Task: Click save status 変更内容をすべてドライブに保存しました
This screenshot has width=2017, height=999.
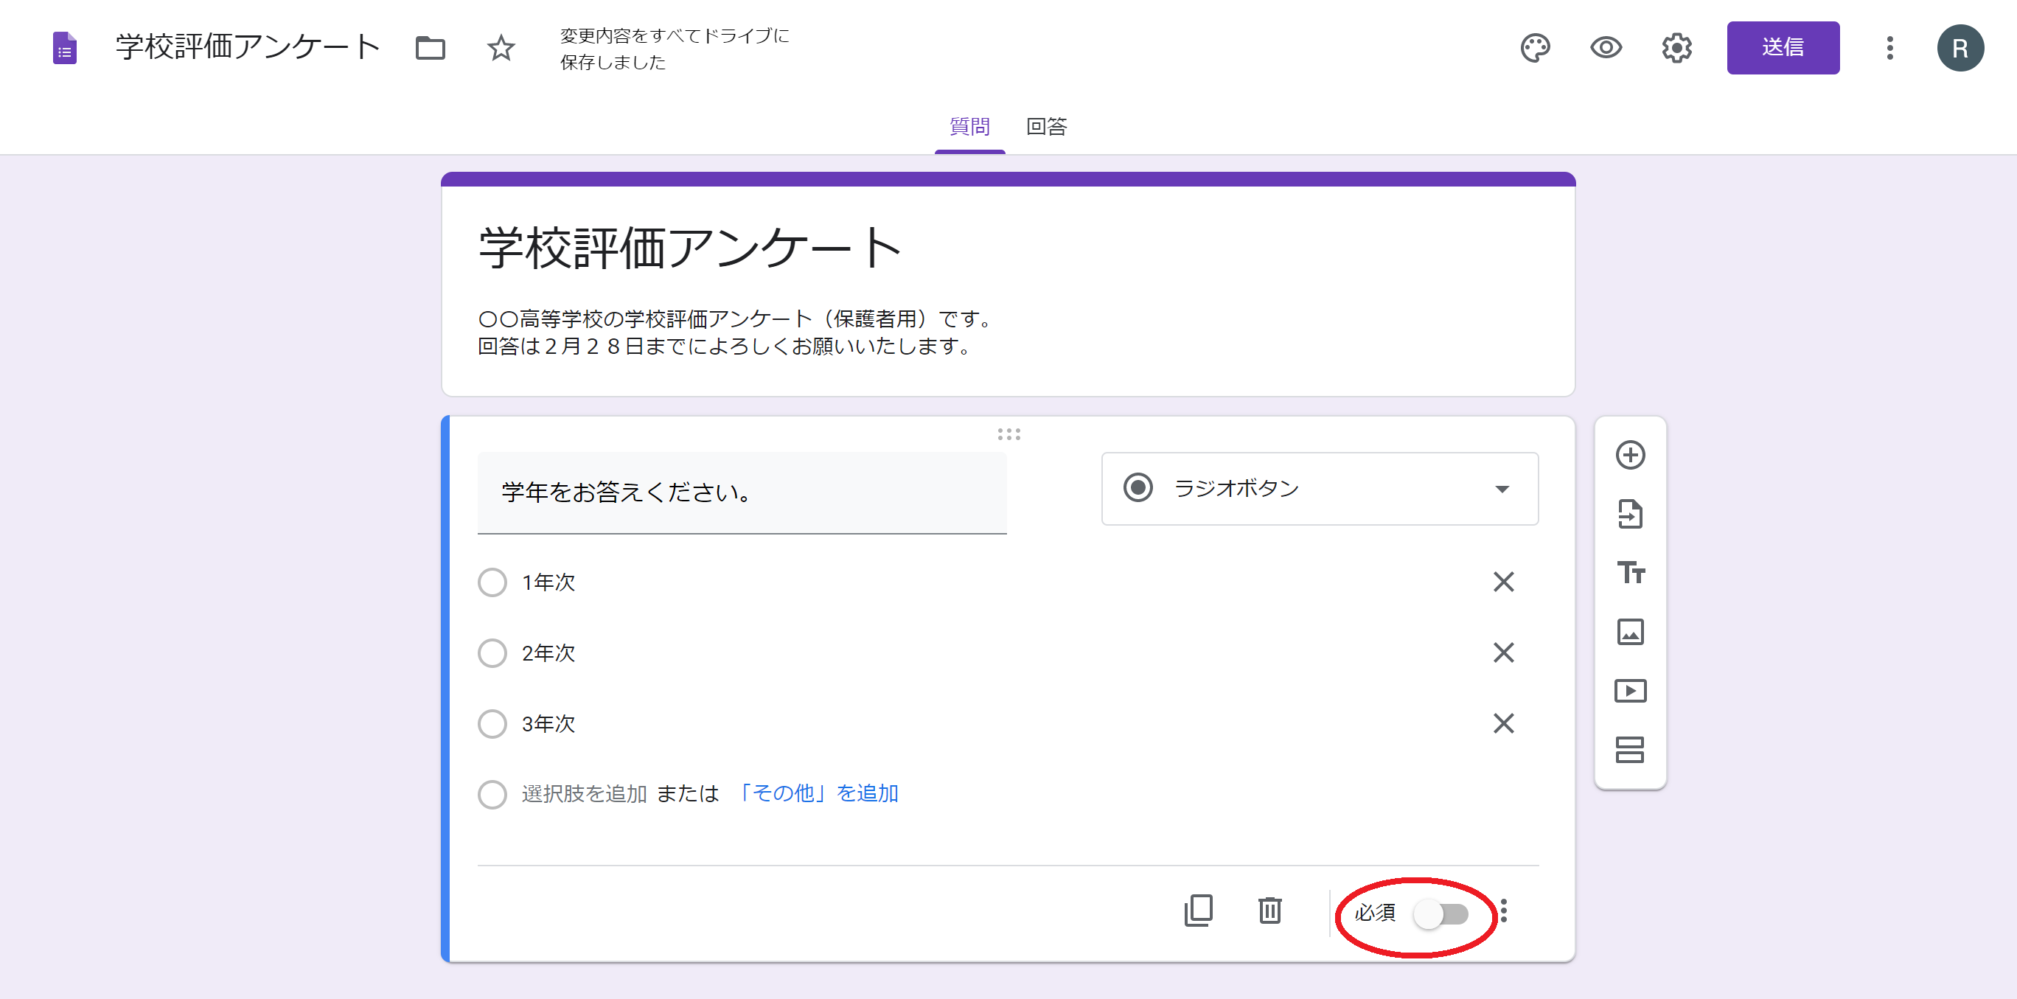Action: [x=674, y=49]
